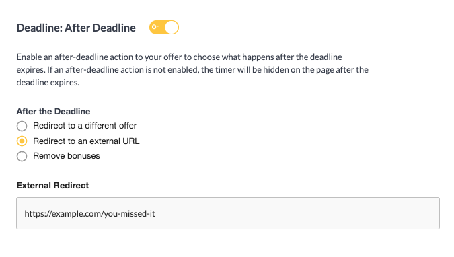Click the "After the Deadline" section label
454x257 pixels.
tap(53, 111)
